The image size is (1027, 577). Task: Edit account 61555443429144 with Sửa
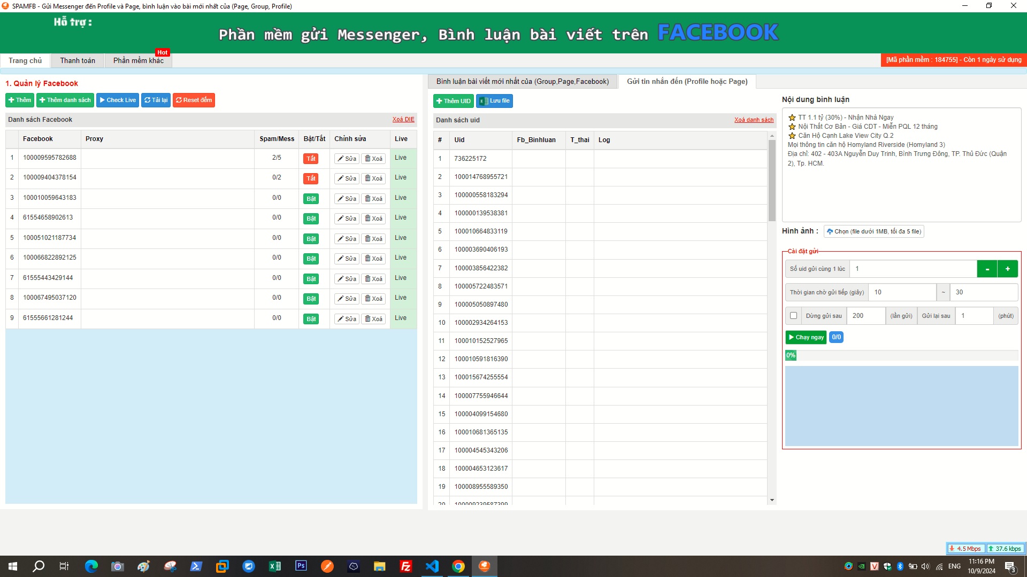point(347,279)
